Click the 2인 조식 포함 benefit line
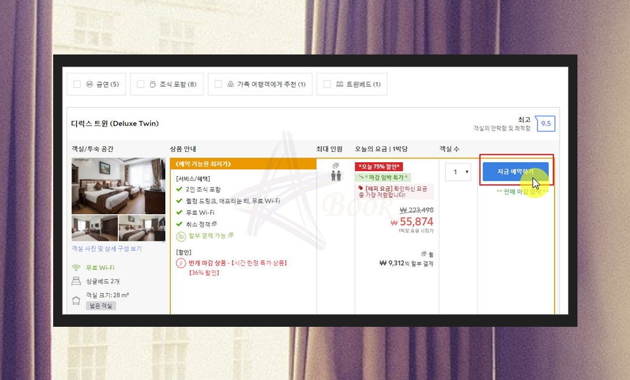Screen dimensions: 630x380 pyautogui.click(x=203, y=189)
